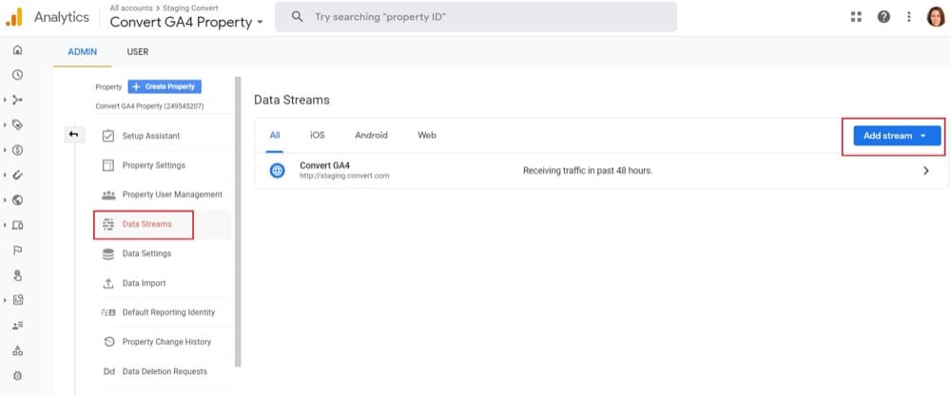Image resolution: width=951 pixels, height=395 pixels.
Task: Open the Admin gear icon in the sidebar
Action: [17, 376]
